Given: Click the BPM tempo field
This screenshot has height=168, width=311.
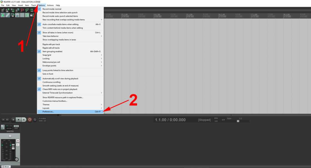Looking at the screenshot, I should 216,121.
